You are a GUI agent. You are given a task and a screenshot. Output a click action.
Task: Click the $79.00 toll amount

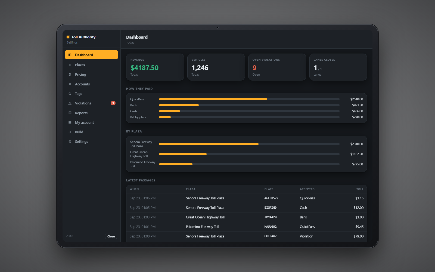tap(358, 236)
